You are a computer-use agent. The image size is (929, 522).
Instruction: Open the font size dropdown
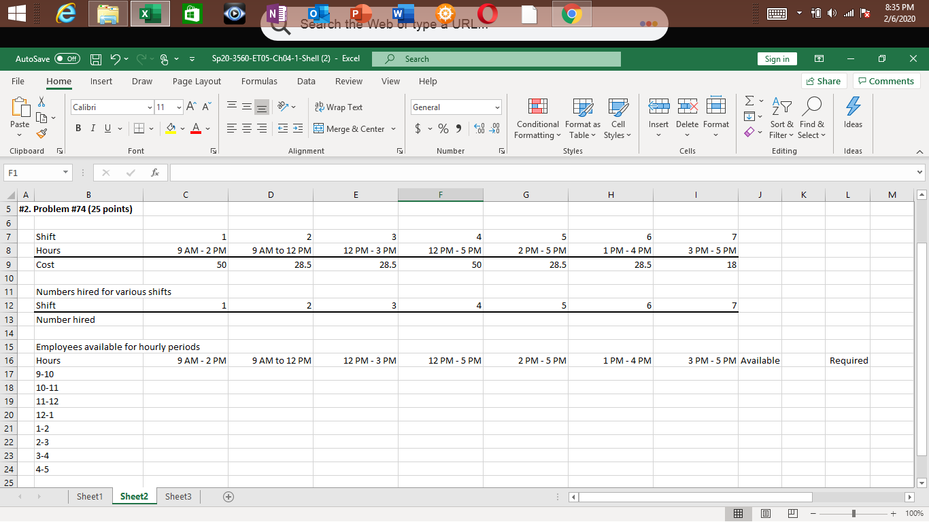(x=180, y=107)
